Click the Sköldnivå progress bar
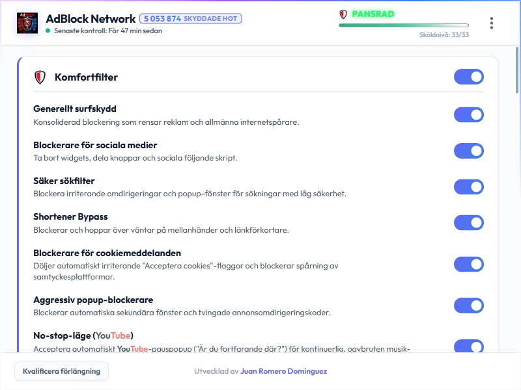The height and width of the screenshot is (390, 521). tap(404, 25)
